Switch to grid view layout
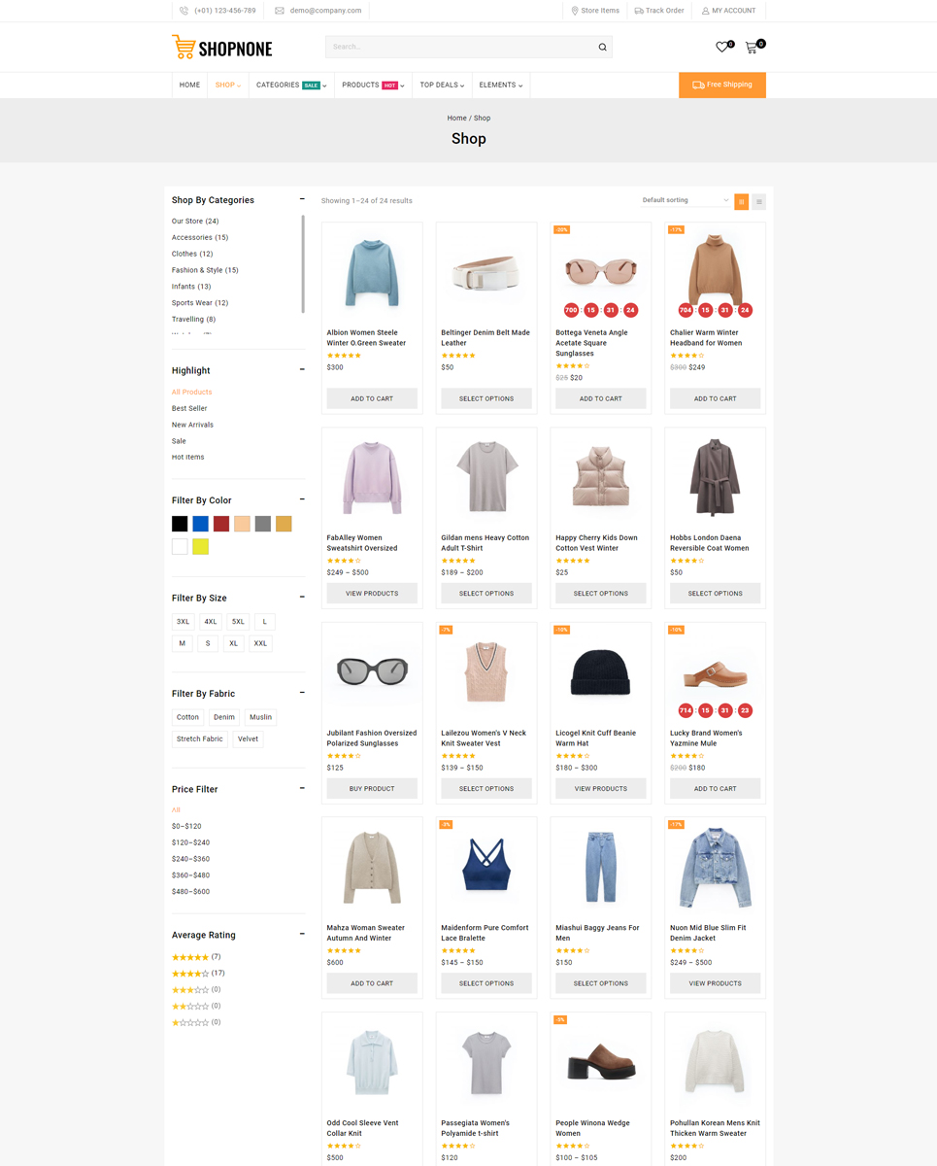This screenshot has width=937, height=1166. click(741, 201)
